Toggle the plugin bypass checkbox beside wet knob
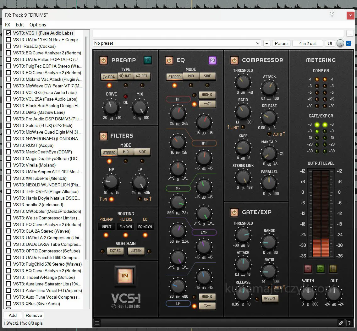 click(349, 43)
